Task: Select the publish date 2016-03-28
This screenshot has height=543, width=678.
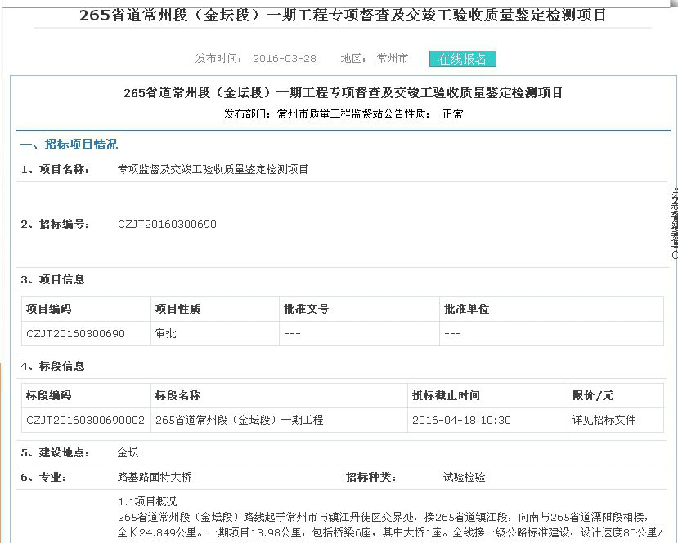Action: (284, 59)
